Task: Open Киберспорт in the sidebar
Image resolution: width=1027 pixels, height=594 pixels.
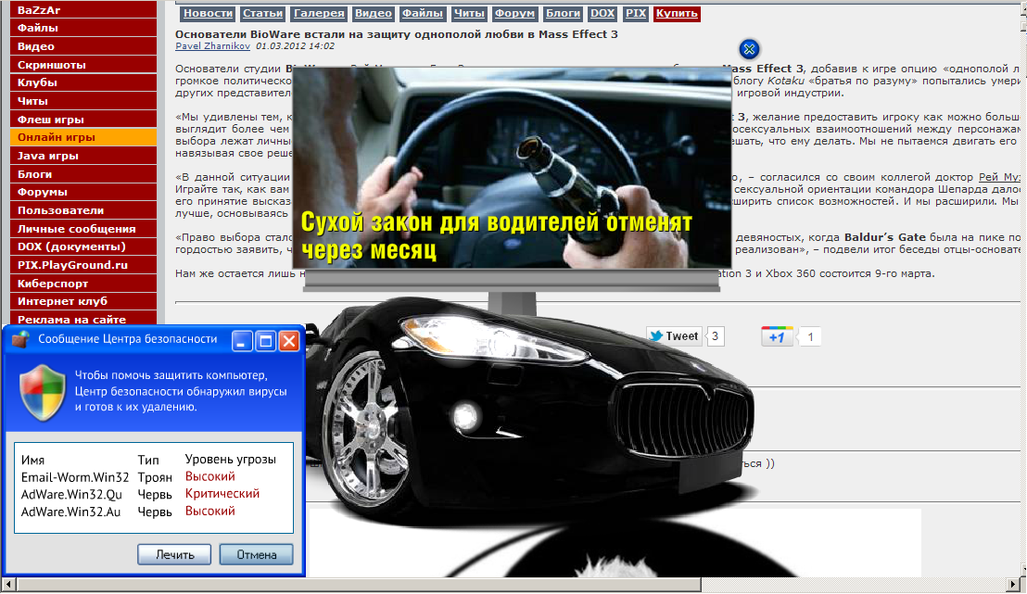Action: click(83, 283)
